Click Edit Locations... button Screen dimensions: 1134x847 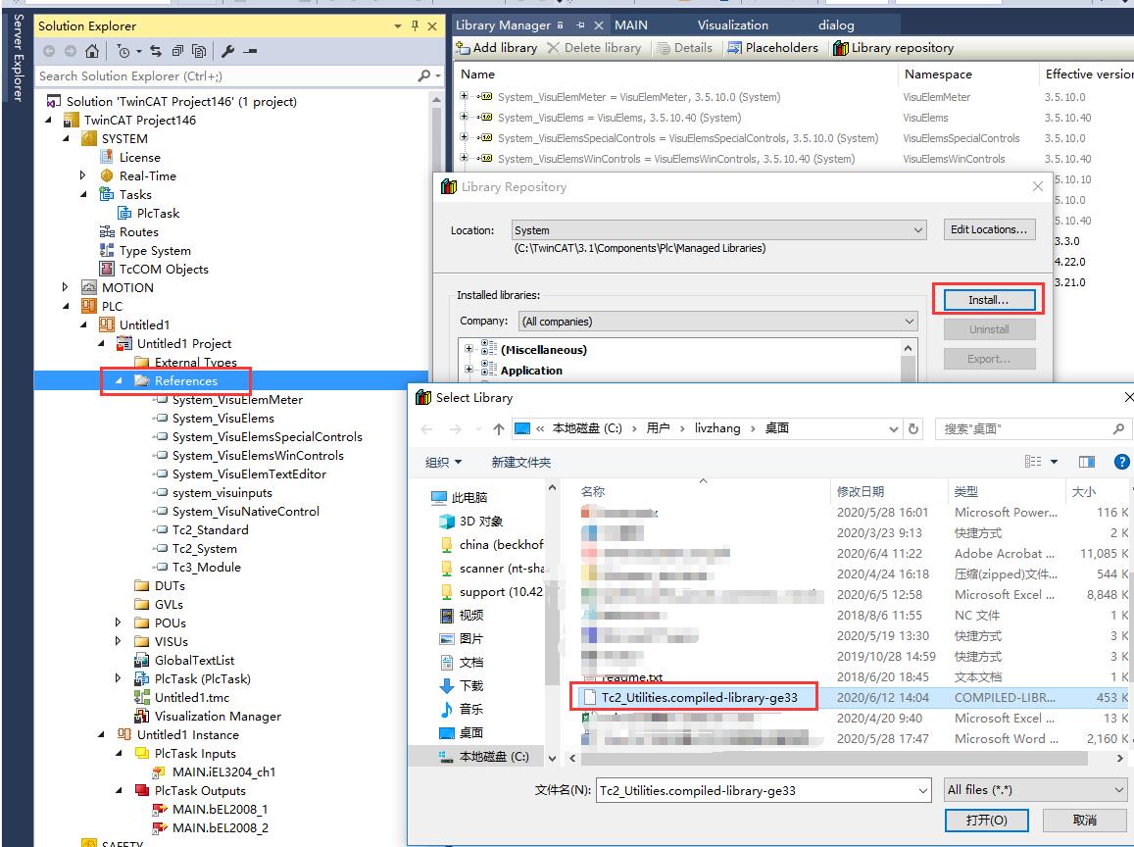(989, 229)
